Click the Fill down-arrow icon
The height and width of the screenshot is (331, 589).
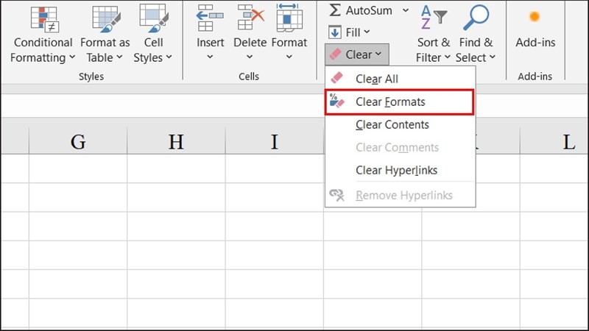pyautogui.click(x=335, y=32)
